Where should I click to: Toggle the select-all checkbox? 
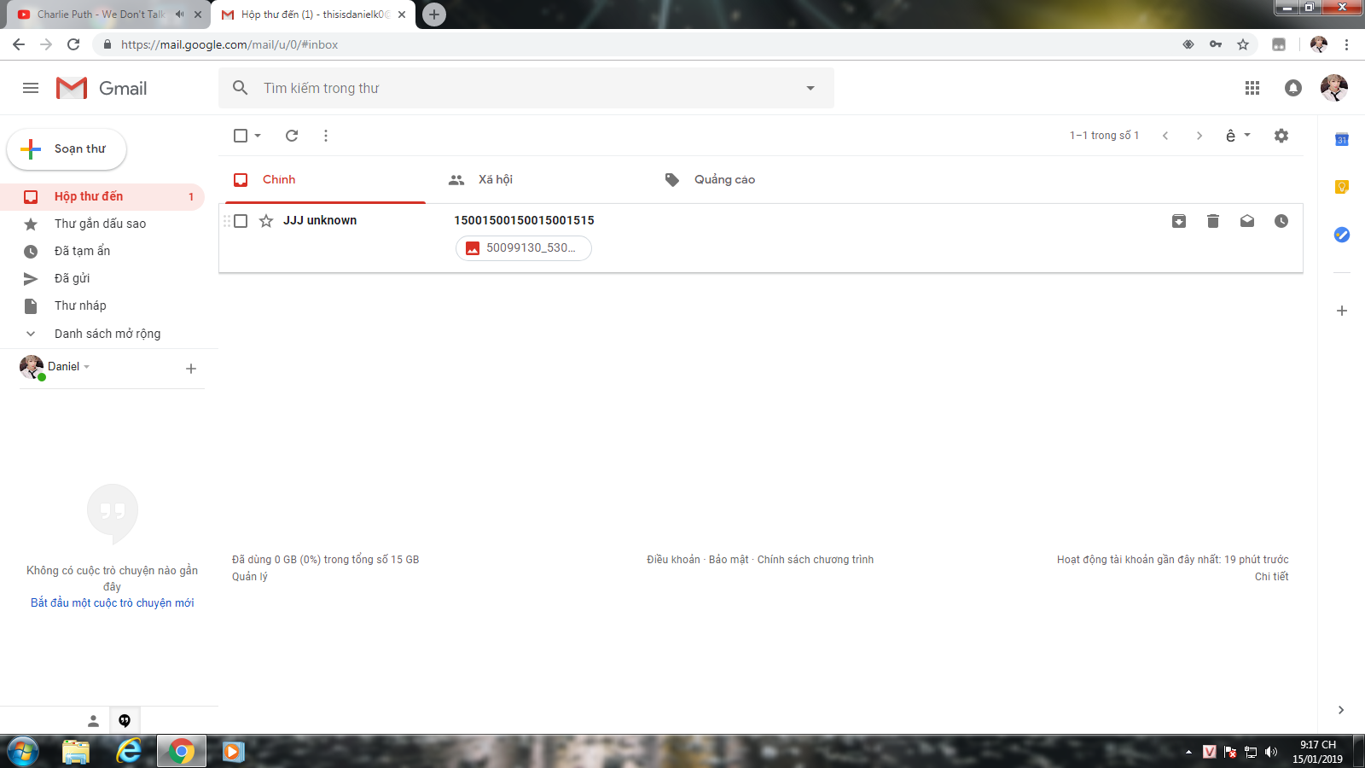pyautogui.click(x=241, y=136)
